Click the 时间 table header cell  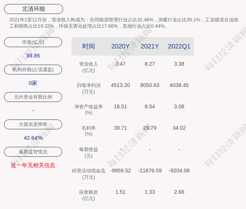tap(89, 46)
